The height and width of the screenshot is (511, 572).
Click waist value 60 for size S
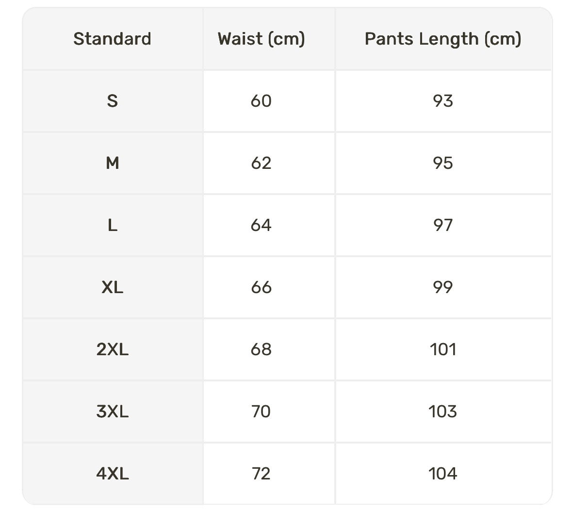[x=261, y=101]
